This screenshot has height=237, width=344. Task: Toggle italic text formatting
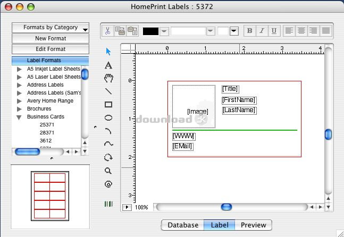click(x=262, y=31)
